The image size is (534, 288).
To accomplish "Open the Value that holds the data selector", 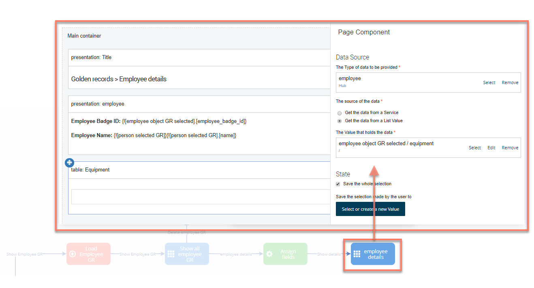I will (474, 148).
